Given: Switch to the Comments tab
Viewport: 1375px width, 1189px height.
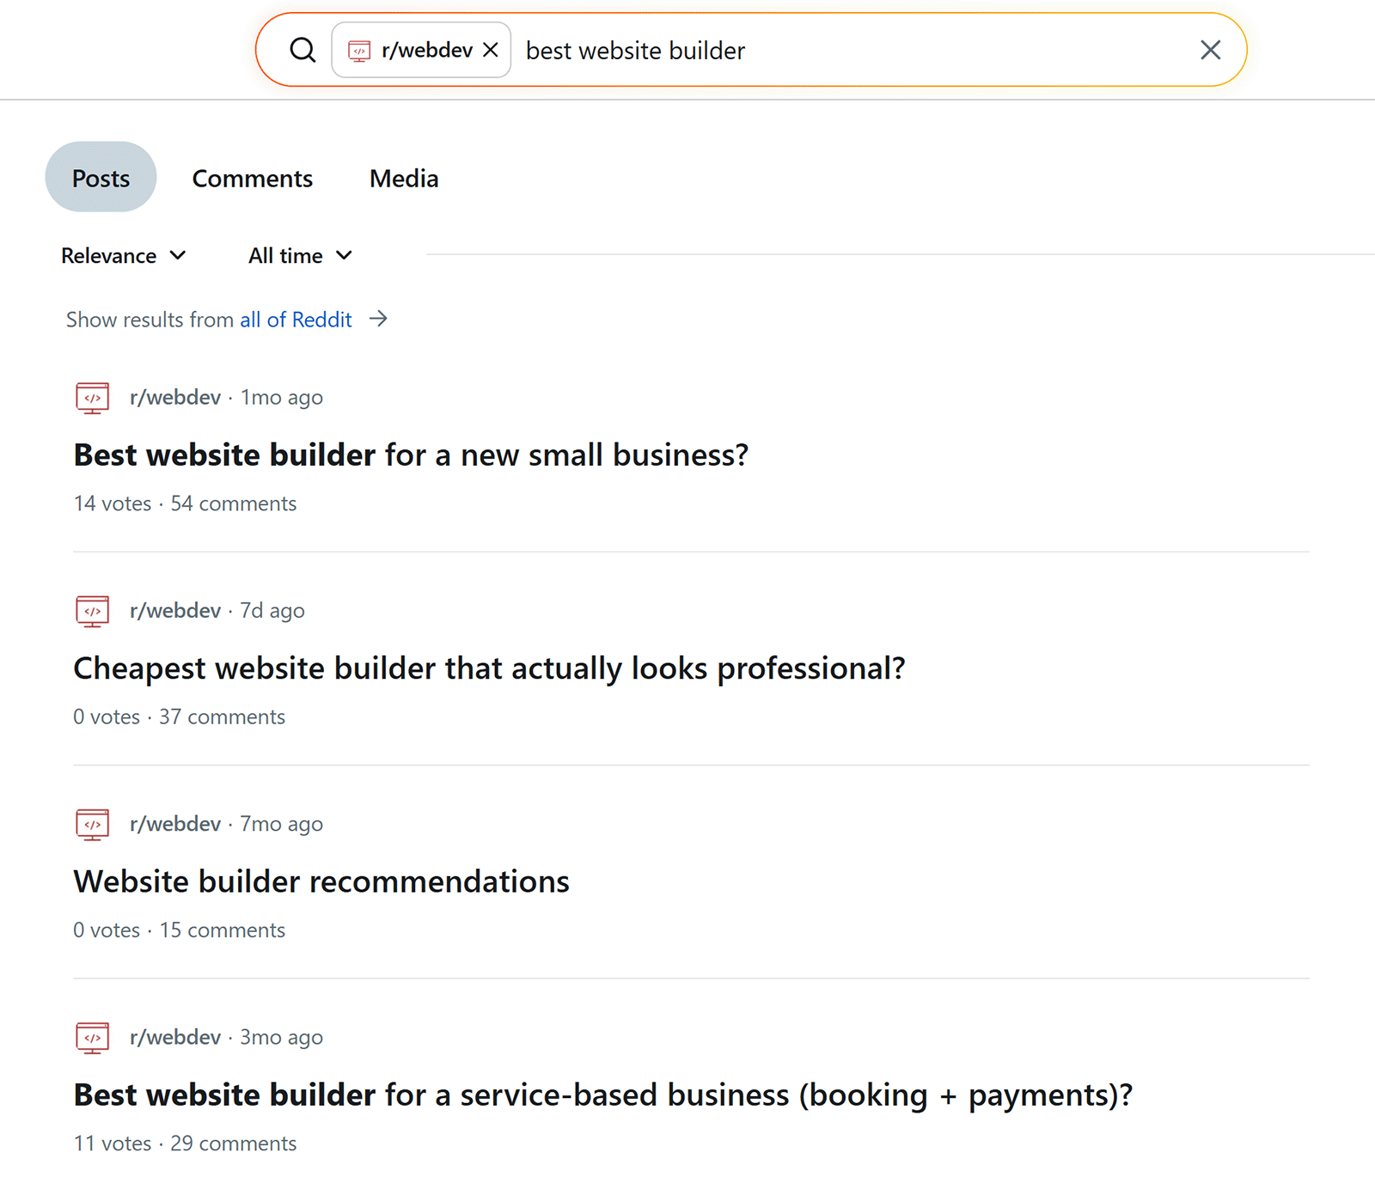Looking at the screenshot, I should [x=252, y=178].
